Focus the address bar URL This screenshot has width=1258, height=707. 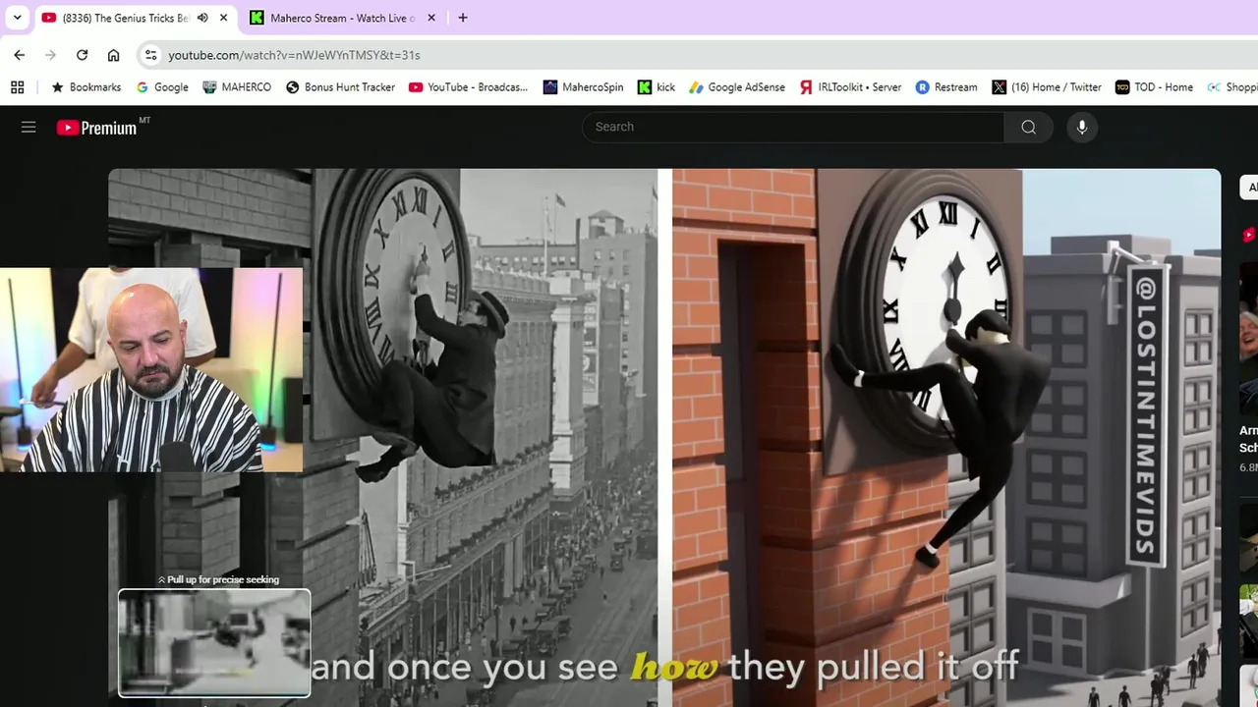(x=294, y=55)
